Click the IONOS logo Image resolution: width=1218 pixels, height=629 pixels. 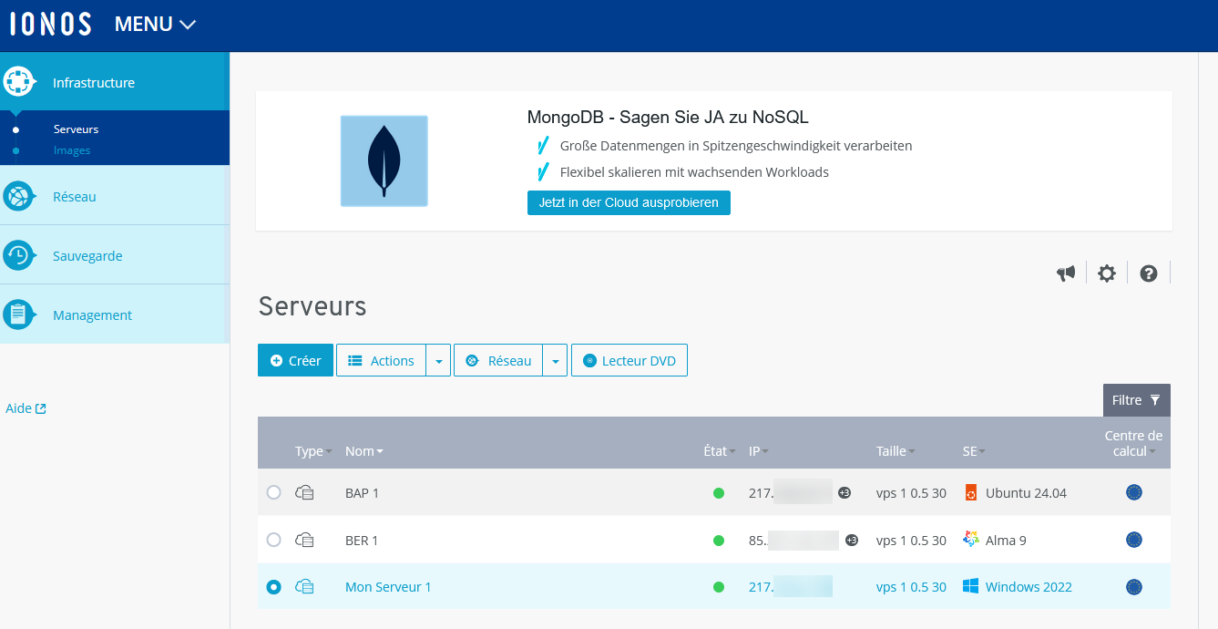[x=50, y=25]
